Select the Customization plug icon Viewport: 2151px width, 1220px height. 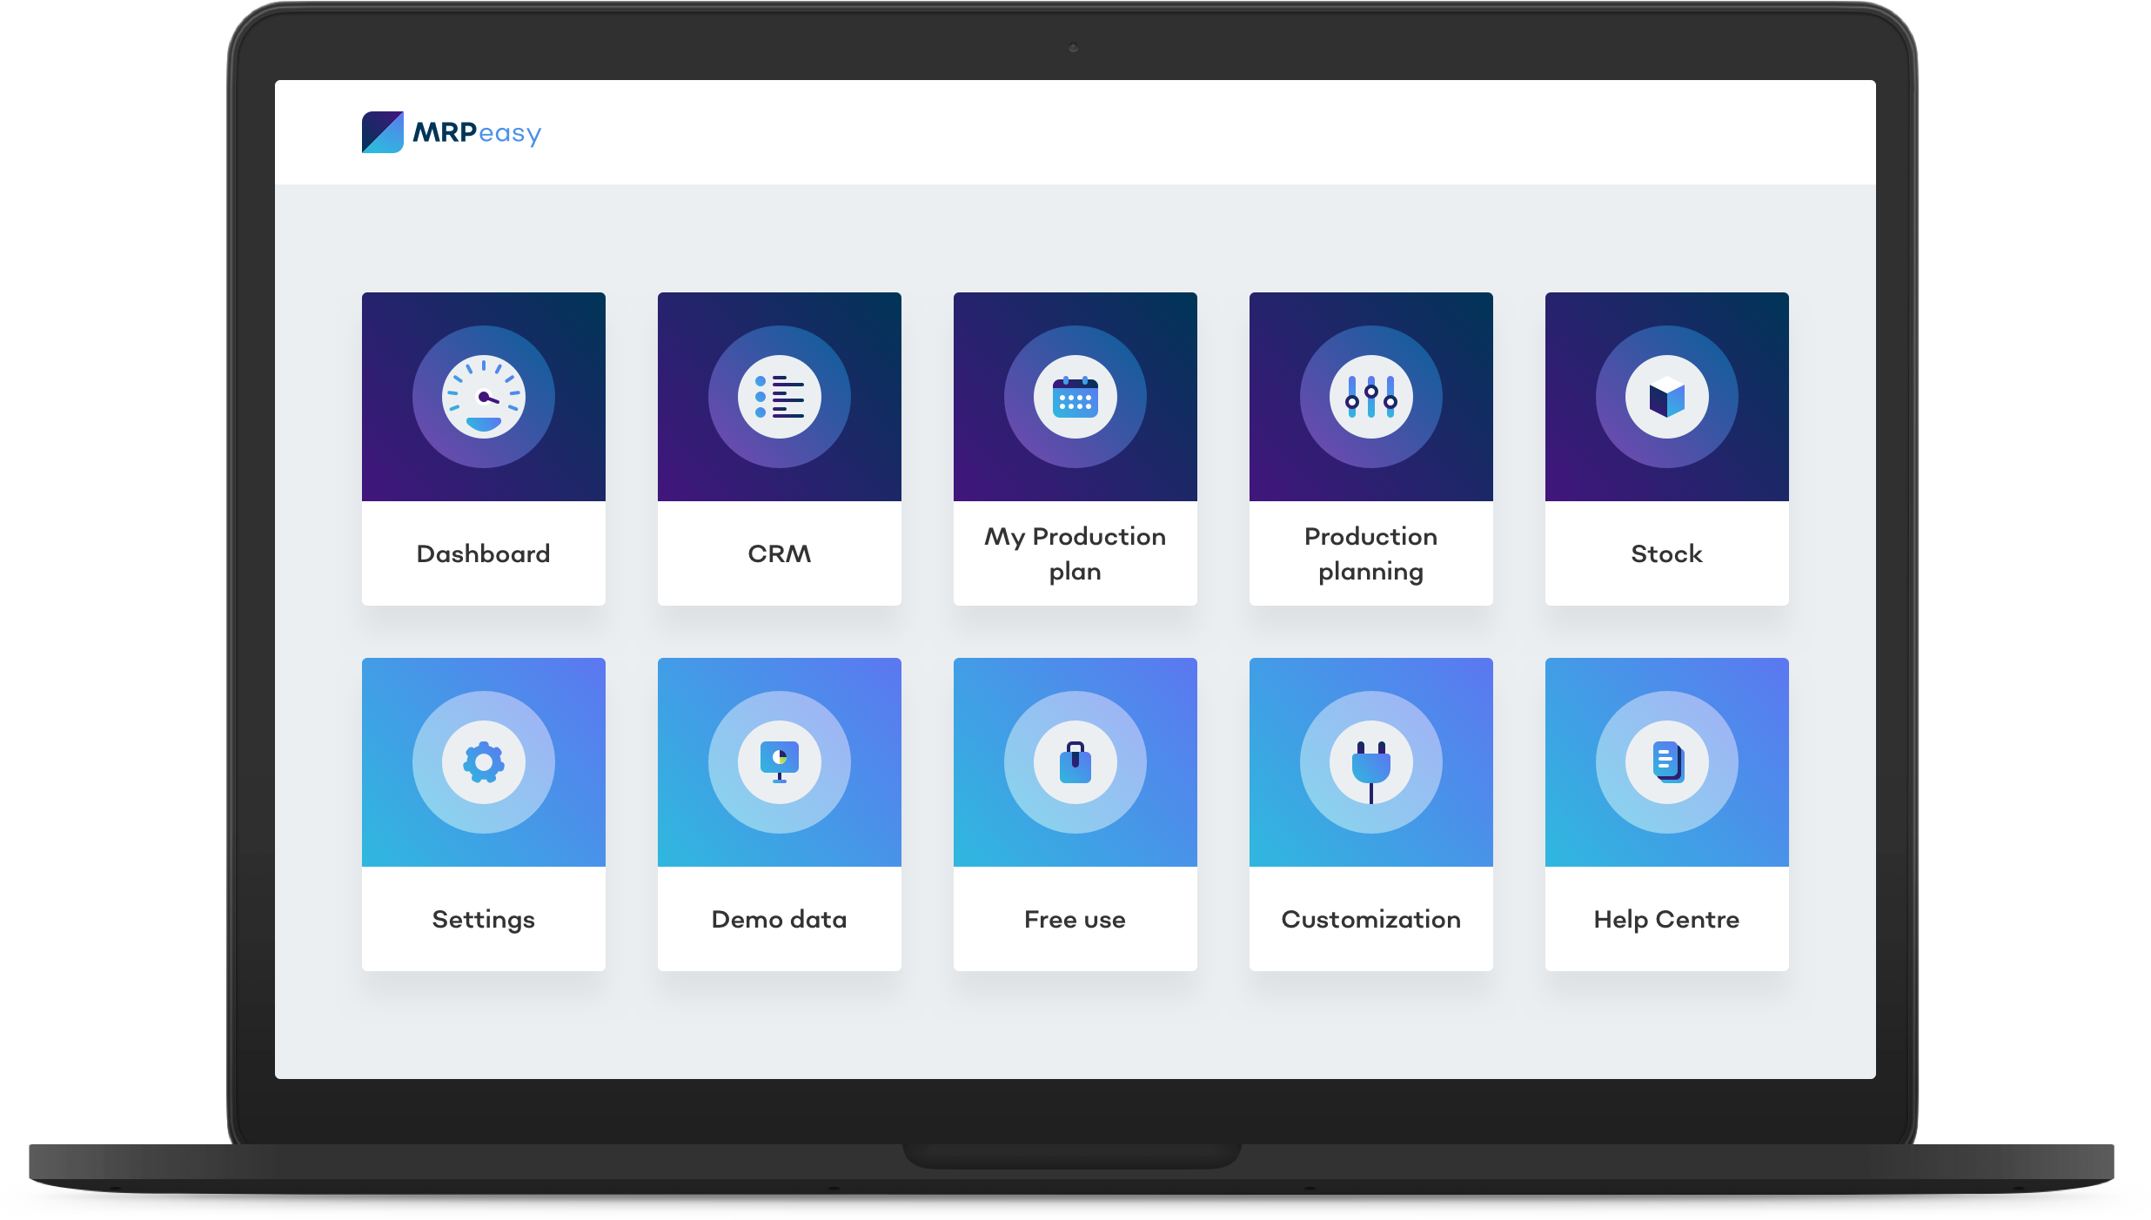click(x=1371, y=762)
